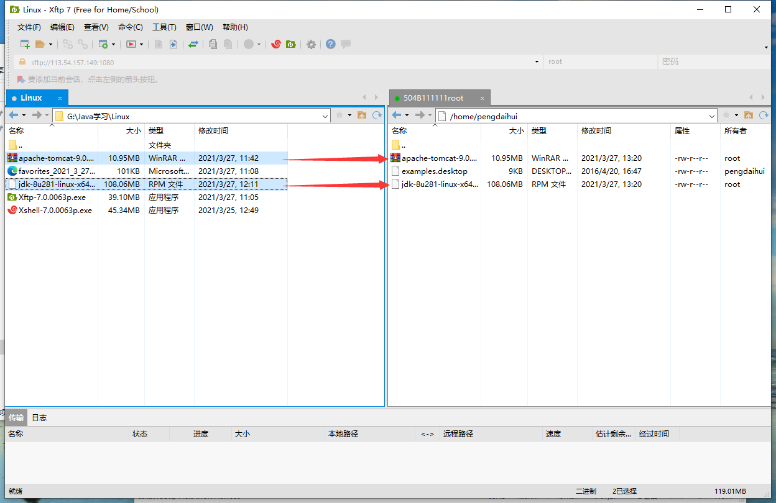The width and height of the screenshot is (776, 503).
Task: Open Options via the gear icon
Action: [x=311, y=44]
